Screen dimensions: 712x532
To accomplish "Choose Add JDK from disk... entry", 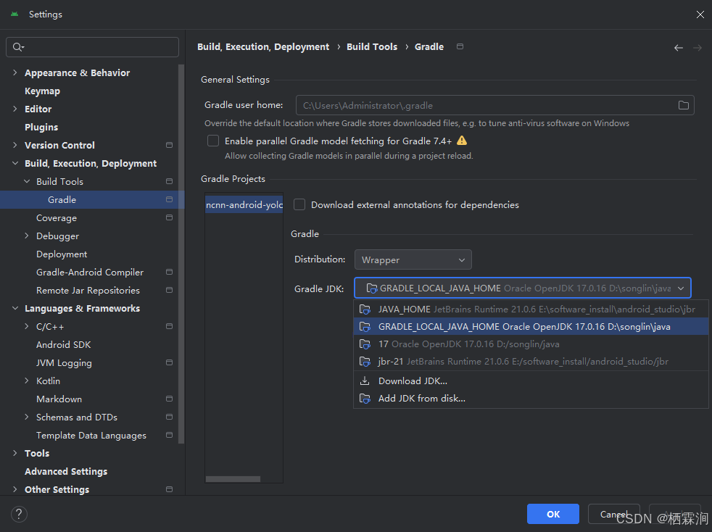I will [531, 398].
